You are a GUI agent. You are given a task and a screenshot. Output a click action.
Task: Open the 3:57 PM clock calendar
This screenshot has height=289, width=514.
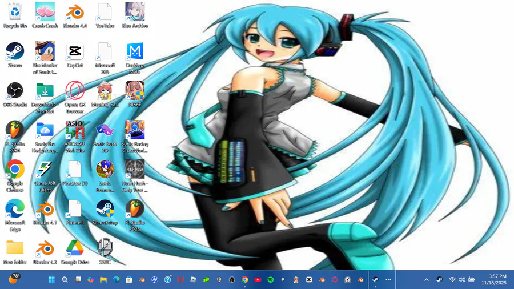(494, 279)
